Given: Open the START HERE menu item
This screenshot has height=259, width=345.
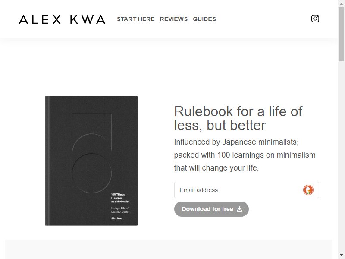Looking at the screenshot, I should (136, 19).
